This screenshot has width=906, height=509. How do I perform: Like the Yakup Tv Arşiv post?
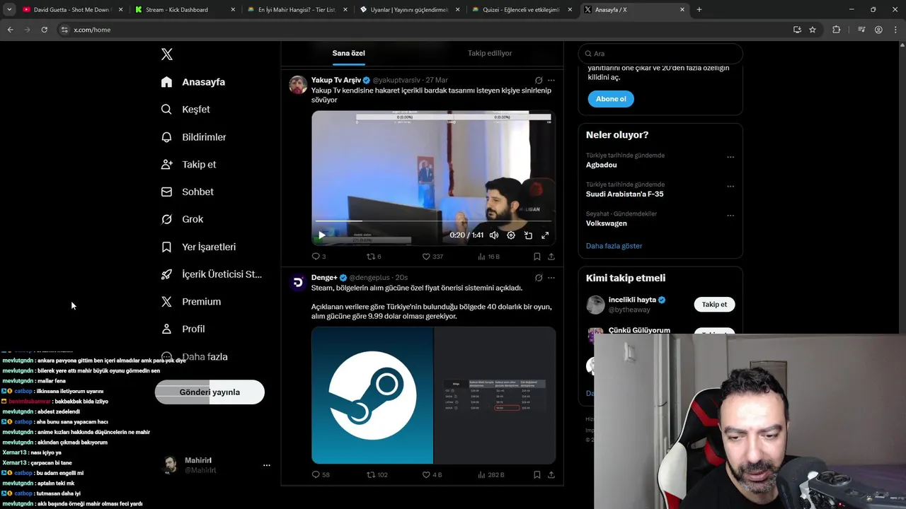(432, 257)
